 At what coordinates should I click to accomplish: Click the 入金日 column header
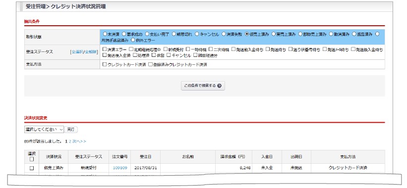click(267, 157)
